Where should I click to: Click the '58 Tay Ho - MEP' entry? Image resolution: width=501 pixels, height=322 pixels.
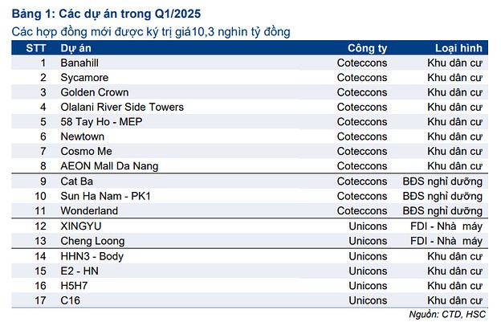tap(101, 122)
